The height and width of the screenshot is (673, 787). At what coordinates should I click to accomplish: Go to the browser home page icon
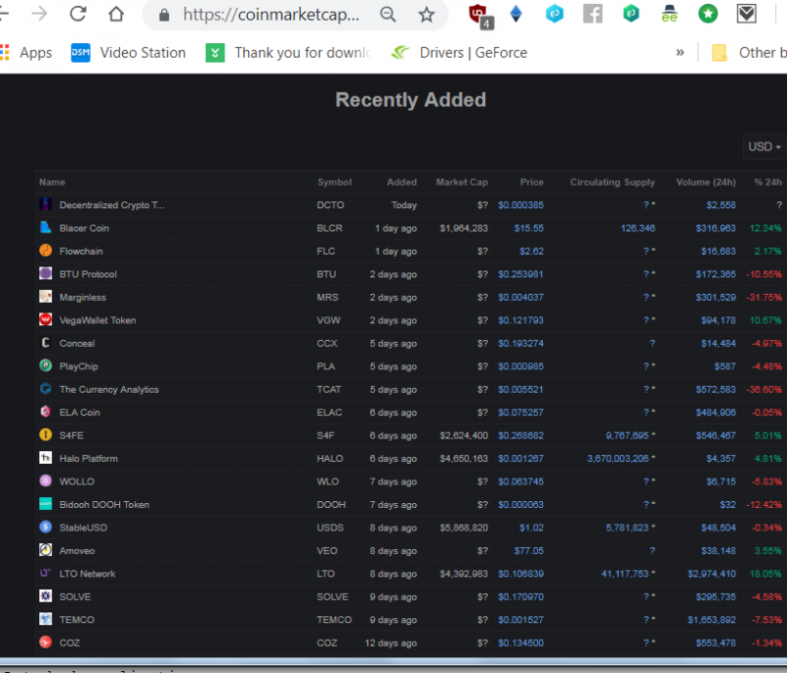coord(116,14)
